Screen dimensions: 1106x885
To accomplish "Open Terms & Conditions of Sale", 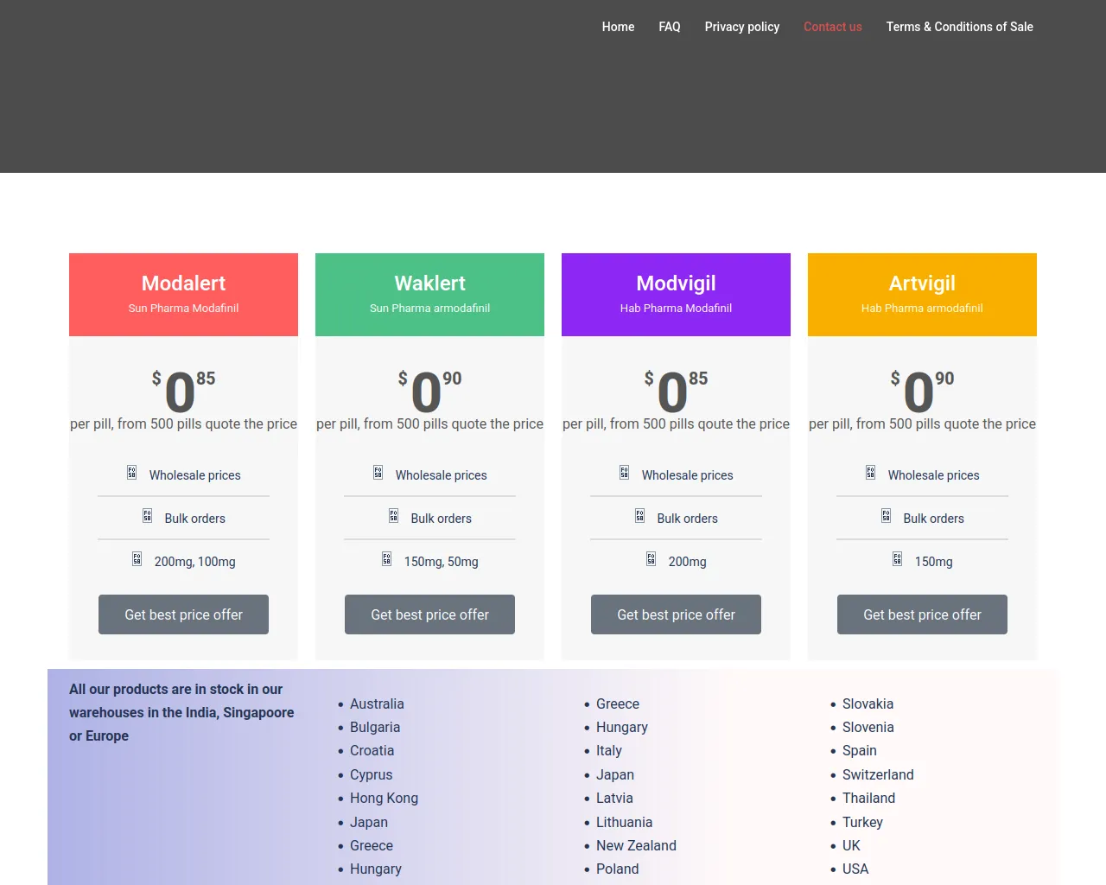I will [960, 27].
